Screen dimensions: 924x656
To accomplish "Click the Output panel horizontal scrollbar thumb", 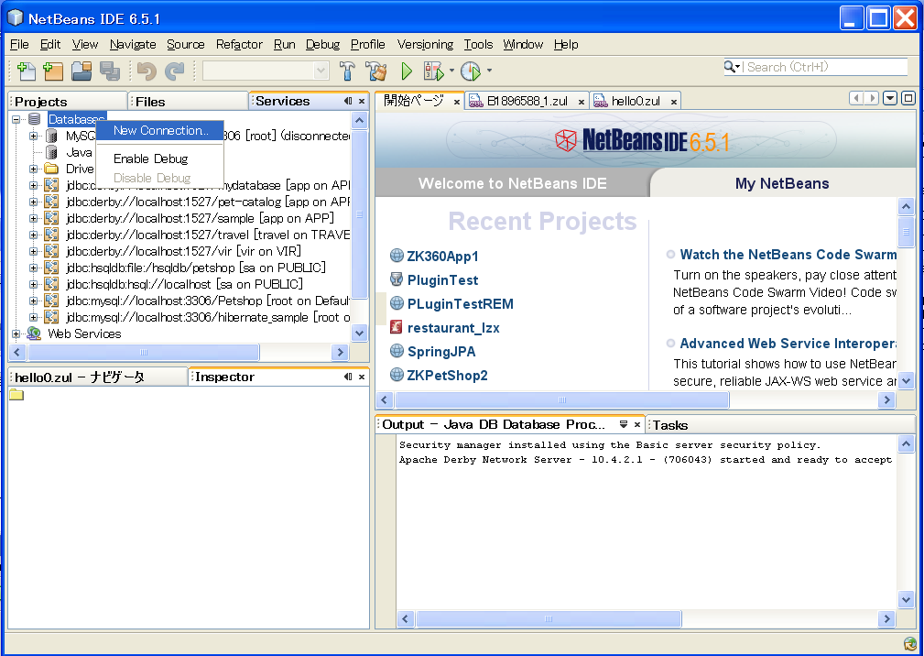I will click(549, 618).
